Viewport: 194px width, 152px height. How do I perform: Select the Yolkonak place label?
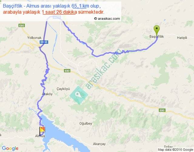[34, 38]
